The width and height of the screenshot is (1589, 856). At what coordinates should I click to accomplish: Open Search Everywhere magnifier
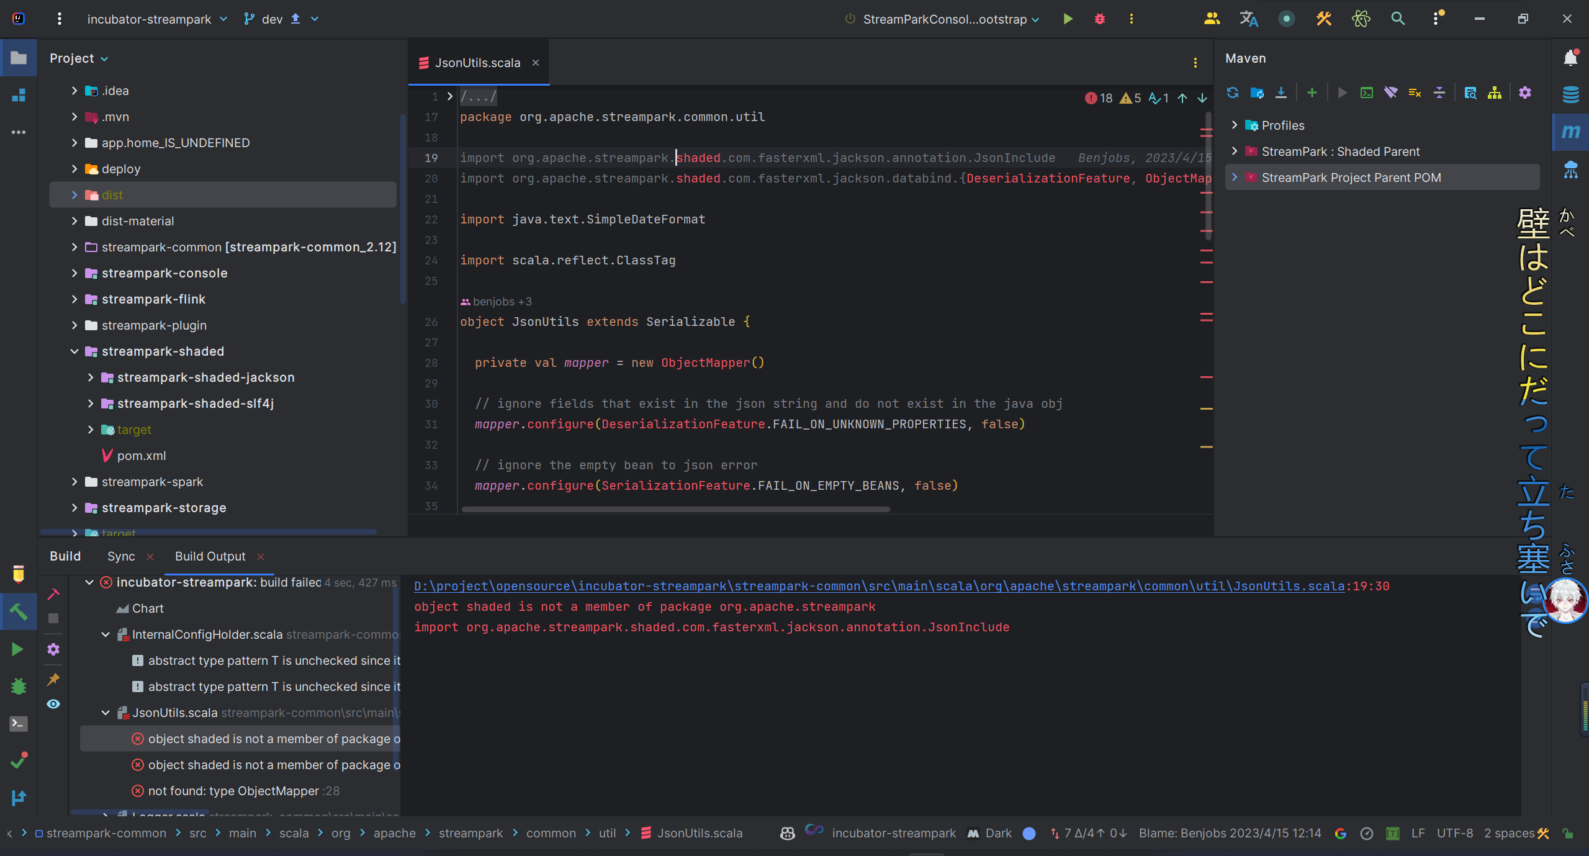(1398, 19)
